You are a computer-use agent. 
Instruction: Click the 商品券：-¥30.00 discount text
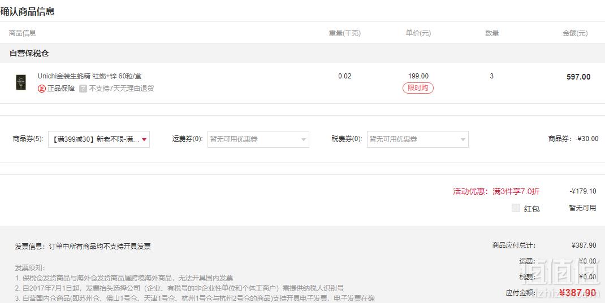coord(573,139)
